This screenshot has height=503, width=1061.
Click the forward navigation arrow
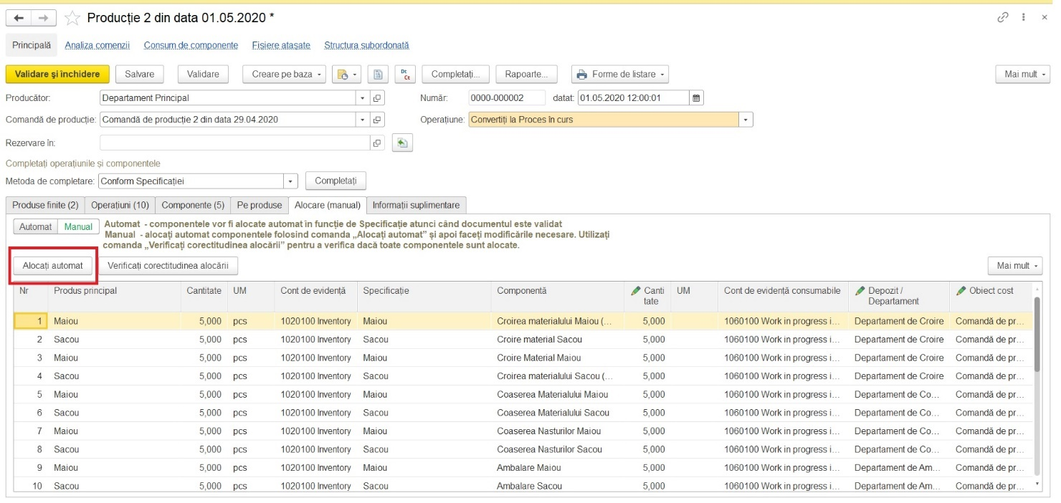coord(44,17)
